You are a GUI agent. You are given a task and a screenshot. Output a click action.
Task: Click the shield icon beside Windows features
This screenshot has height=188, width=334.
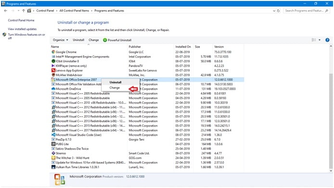[x=4, y=35]
